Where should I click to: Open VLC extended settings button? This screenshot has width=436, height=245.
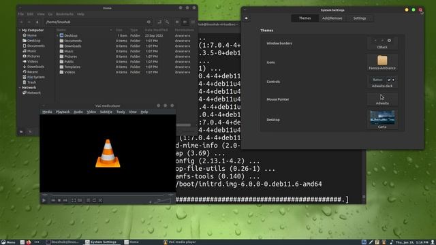point(80,200)
